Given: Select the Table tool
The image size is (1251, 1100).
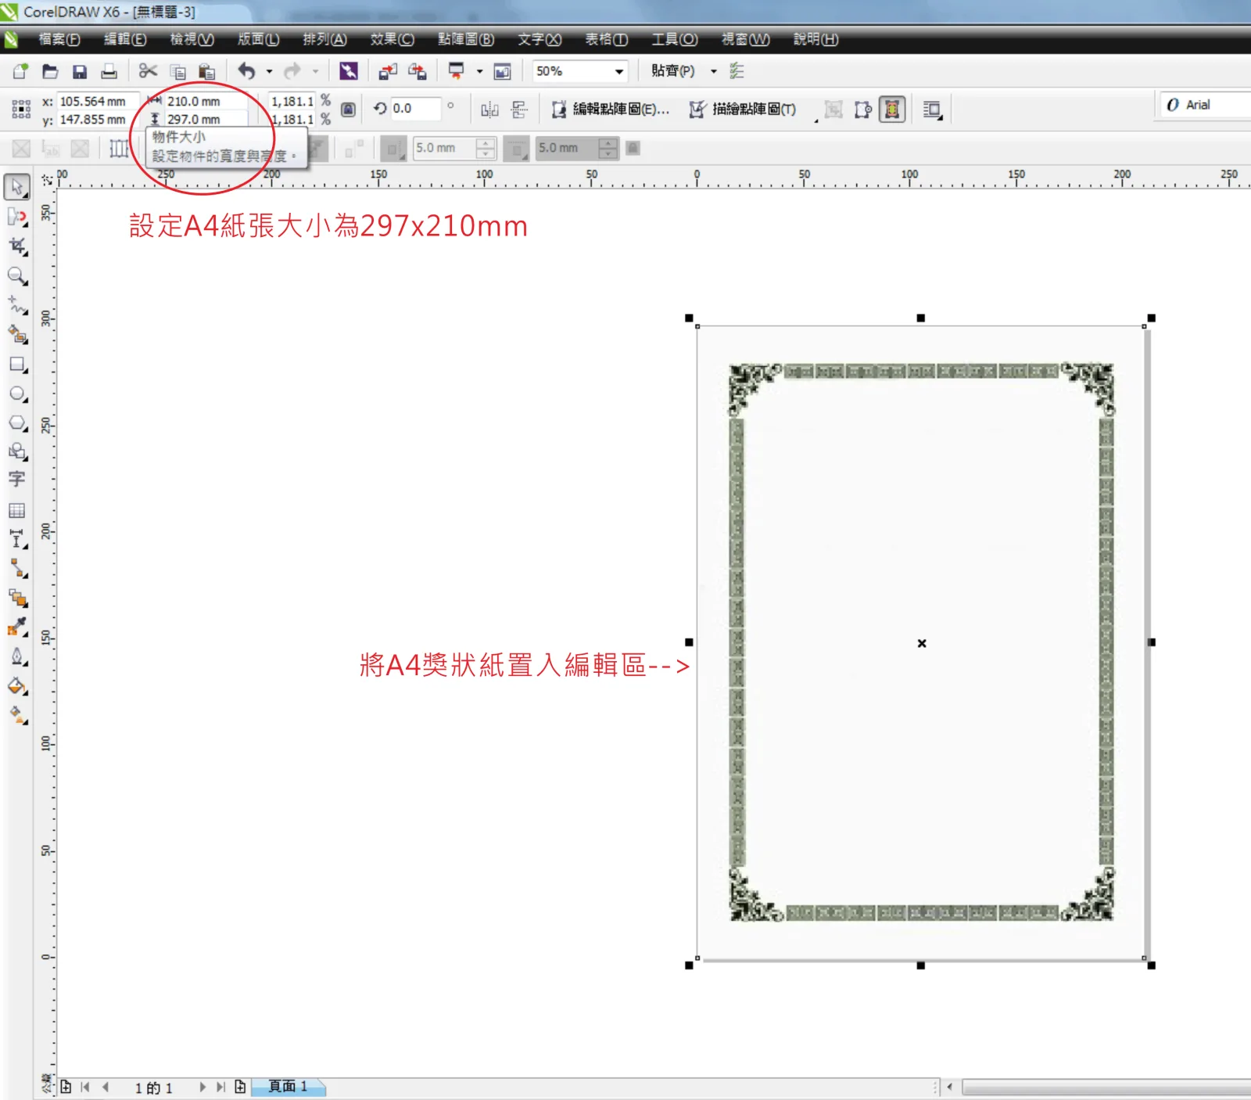Looking at the screenshot, I should click(17, 511).
